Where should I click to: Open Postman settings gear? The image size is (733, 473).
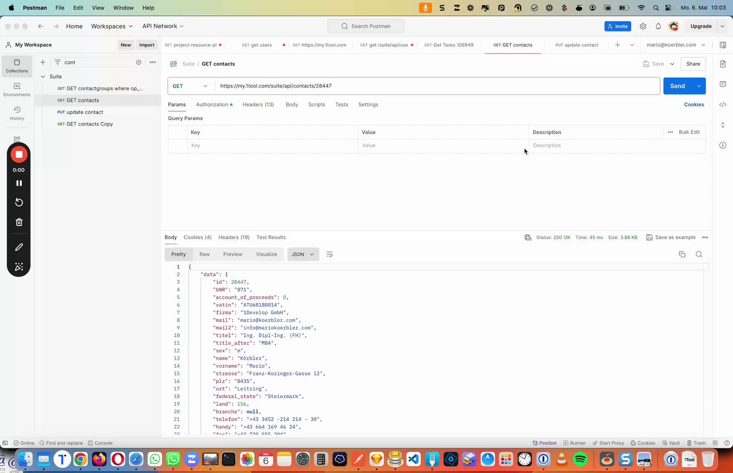[x=643, y=26]
